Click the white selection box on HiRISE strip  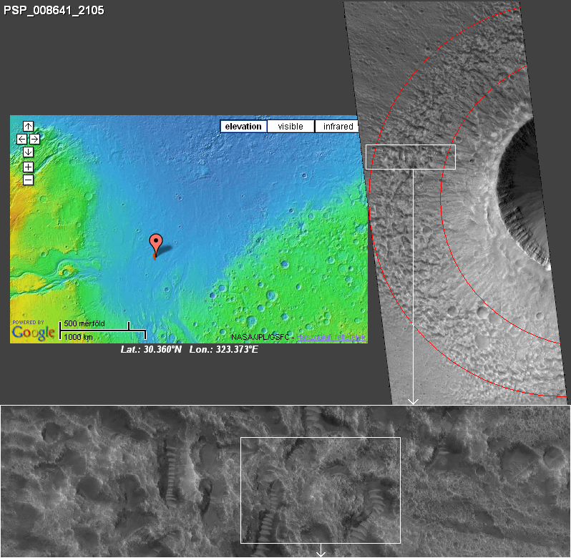pyautogui.click(x=410, y=157)
